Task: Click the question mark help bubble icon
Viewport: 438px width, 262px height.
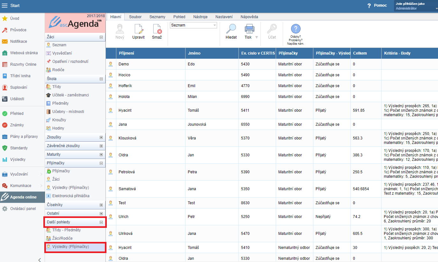Action: 296,29
